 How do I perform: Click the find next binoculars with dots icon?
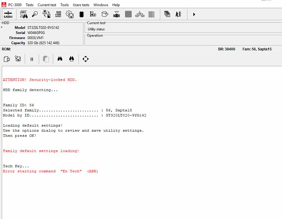pos(71,59)
